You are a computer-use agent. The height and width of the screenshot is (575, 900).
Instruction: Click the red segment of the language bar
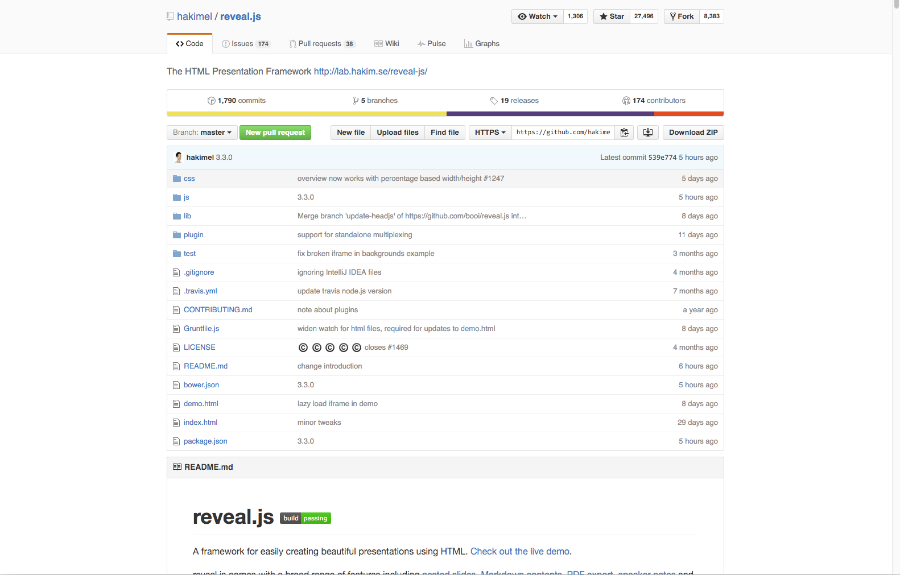coord(689,114)
